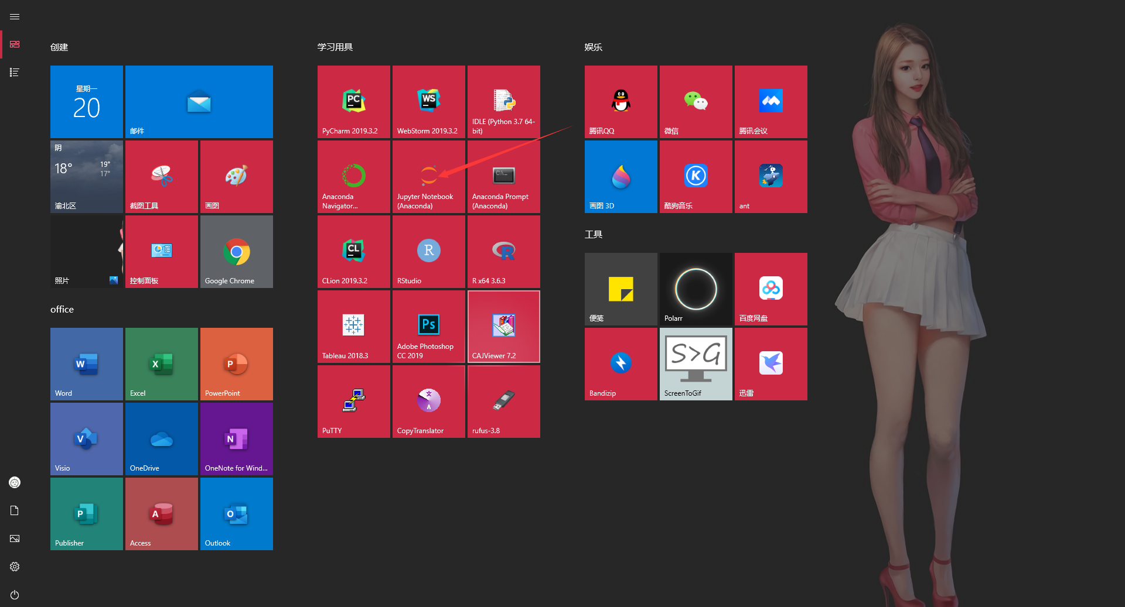Select the 娱乐 group header
Image resolution: width=1125 pixels, height=607 pixels.
(594, 47)
